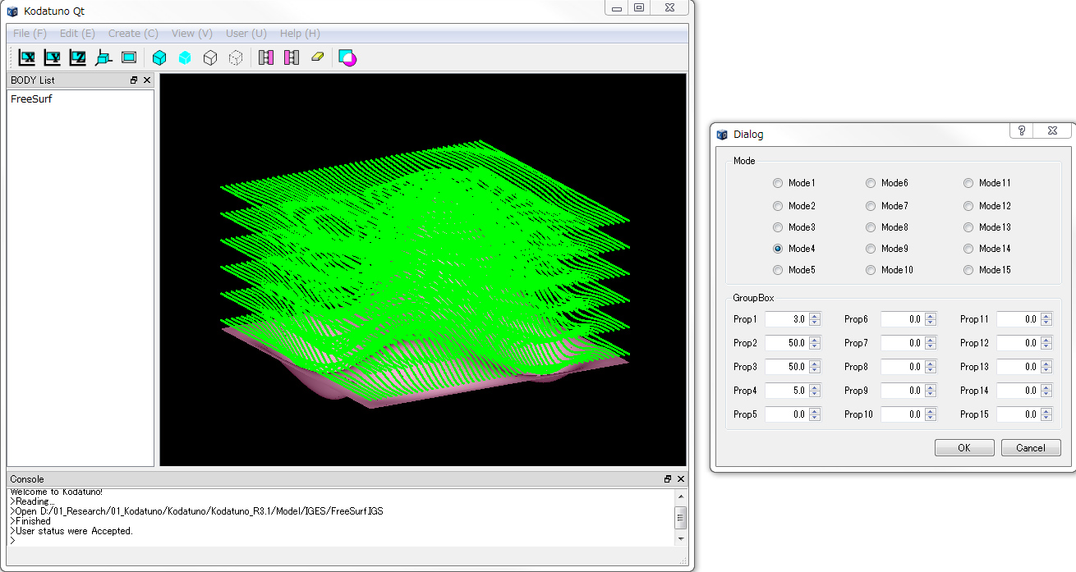This screenshot has width=1076, height=572.
Task: Select the Mode10 radio button
Action: (x=871, y=270)
